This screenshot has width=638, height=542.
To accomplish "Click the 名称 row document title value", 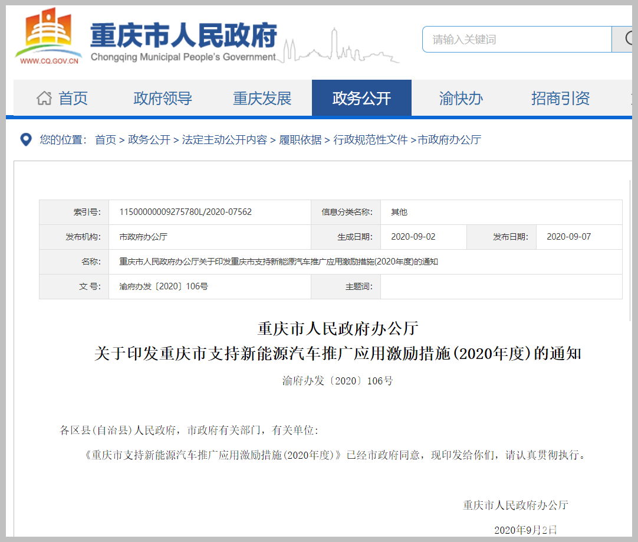I will coord(278,262).
